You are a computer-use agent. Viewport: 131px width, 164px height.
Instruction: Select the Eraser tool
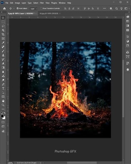click(x=3, y=63)
